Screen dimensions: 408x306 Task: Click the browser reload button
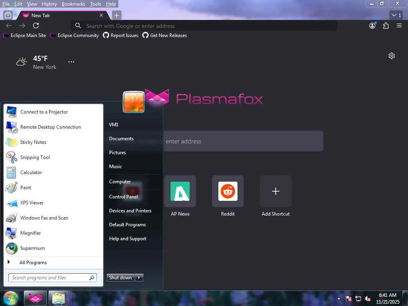[36, 25]
